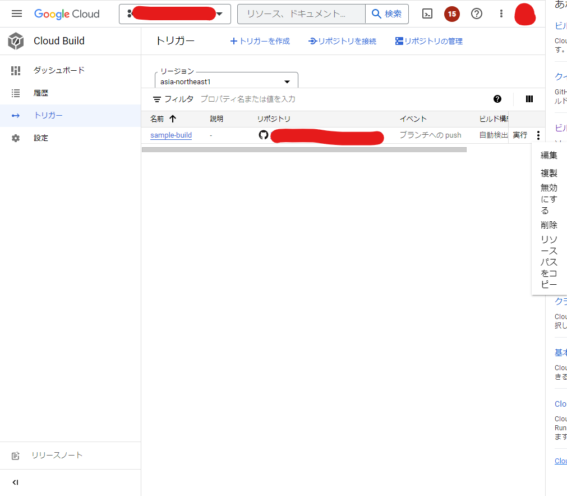
Task: Click the release notes icon
Action: (x=16, y=456)
